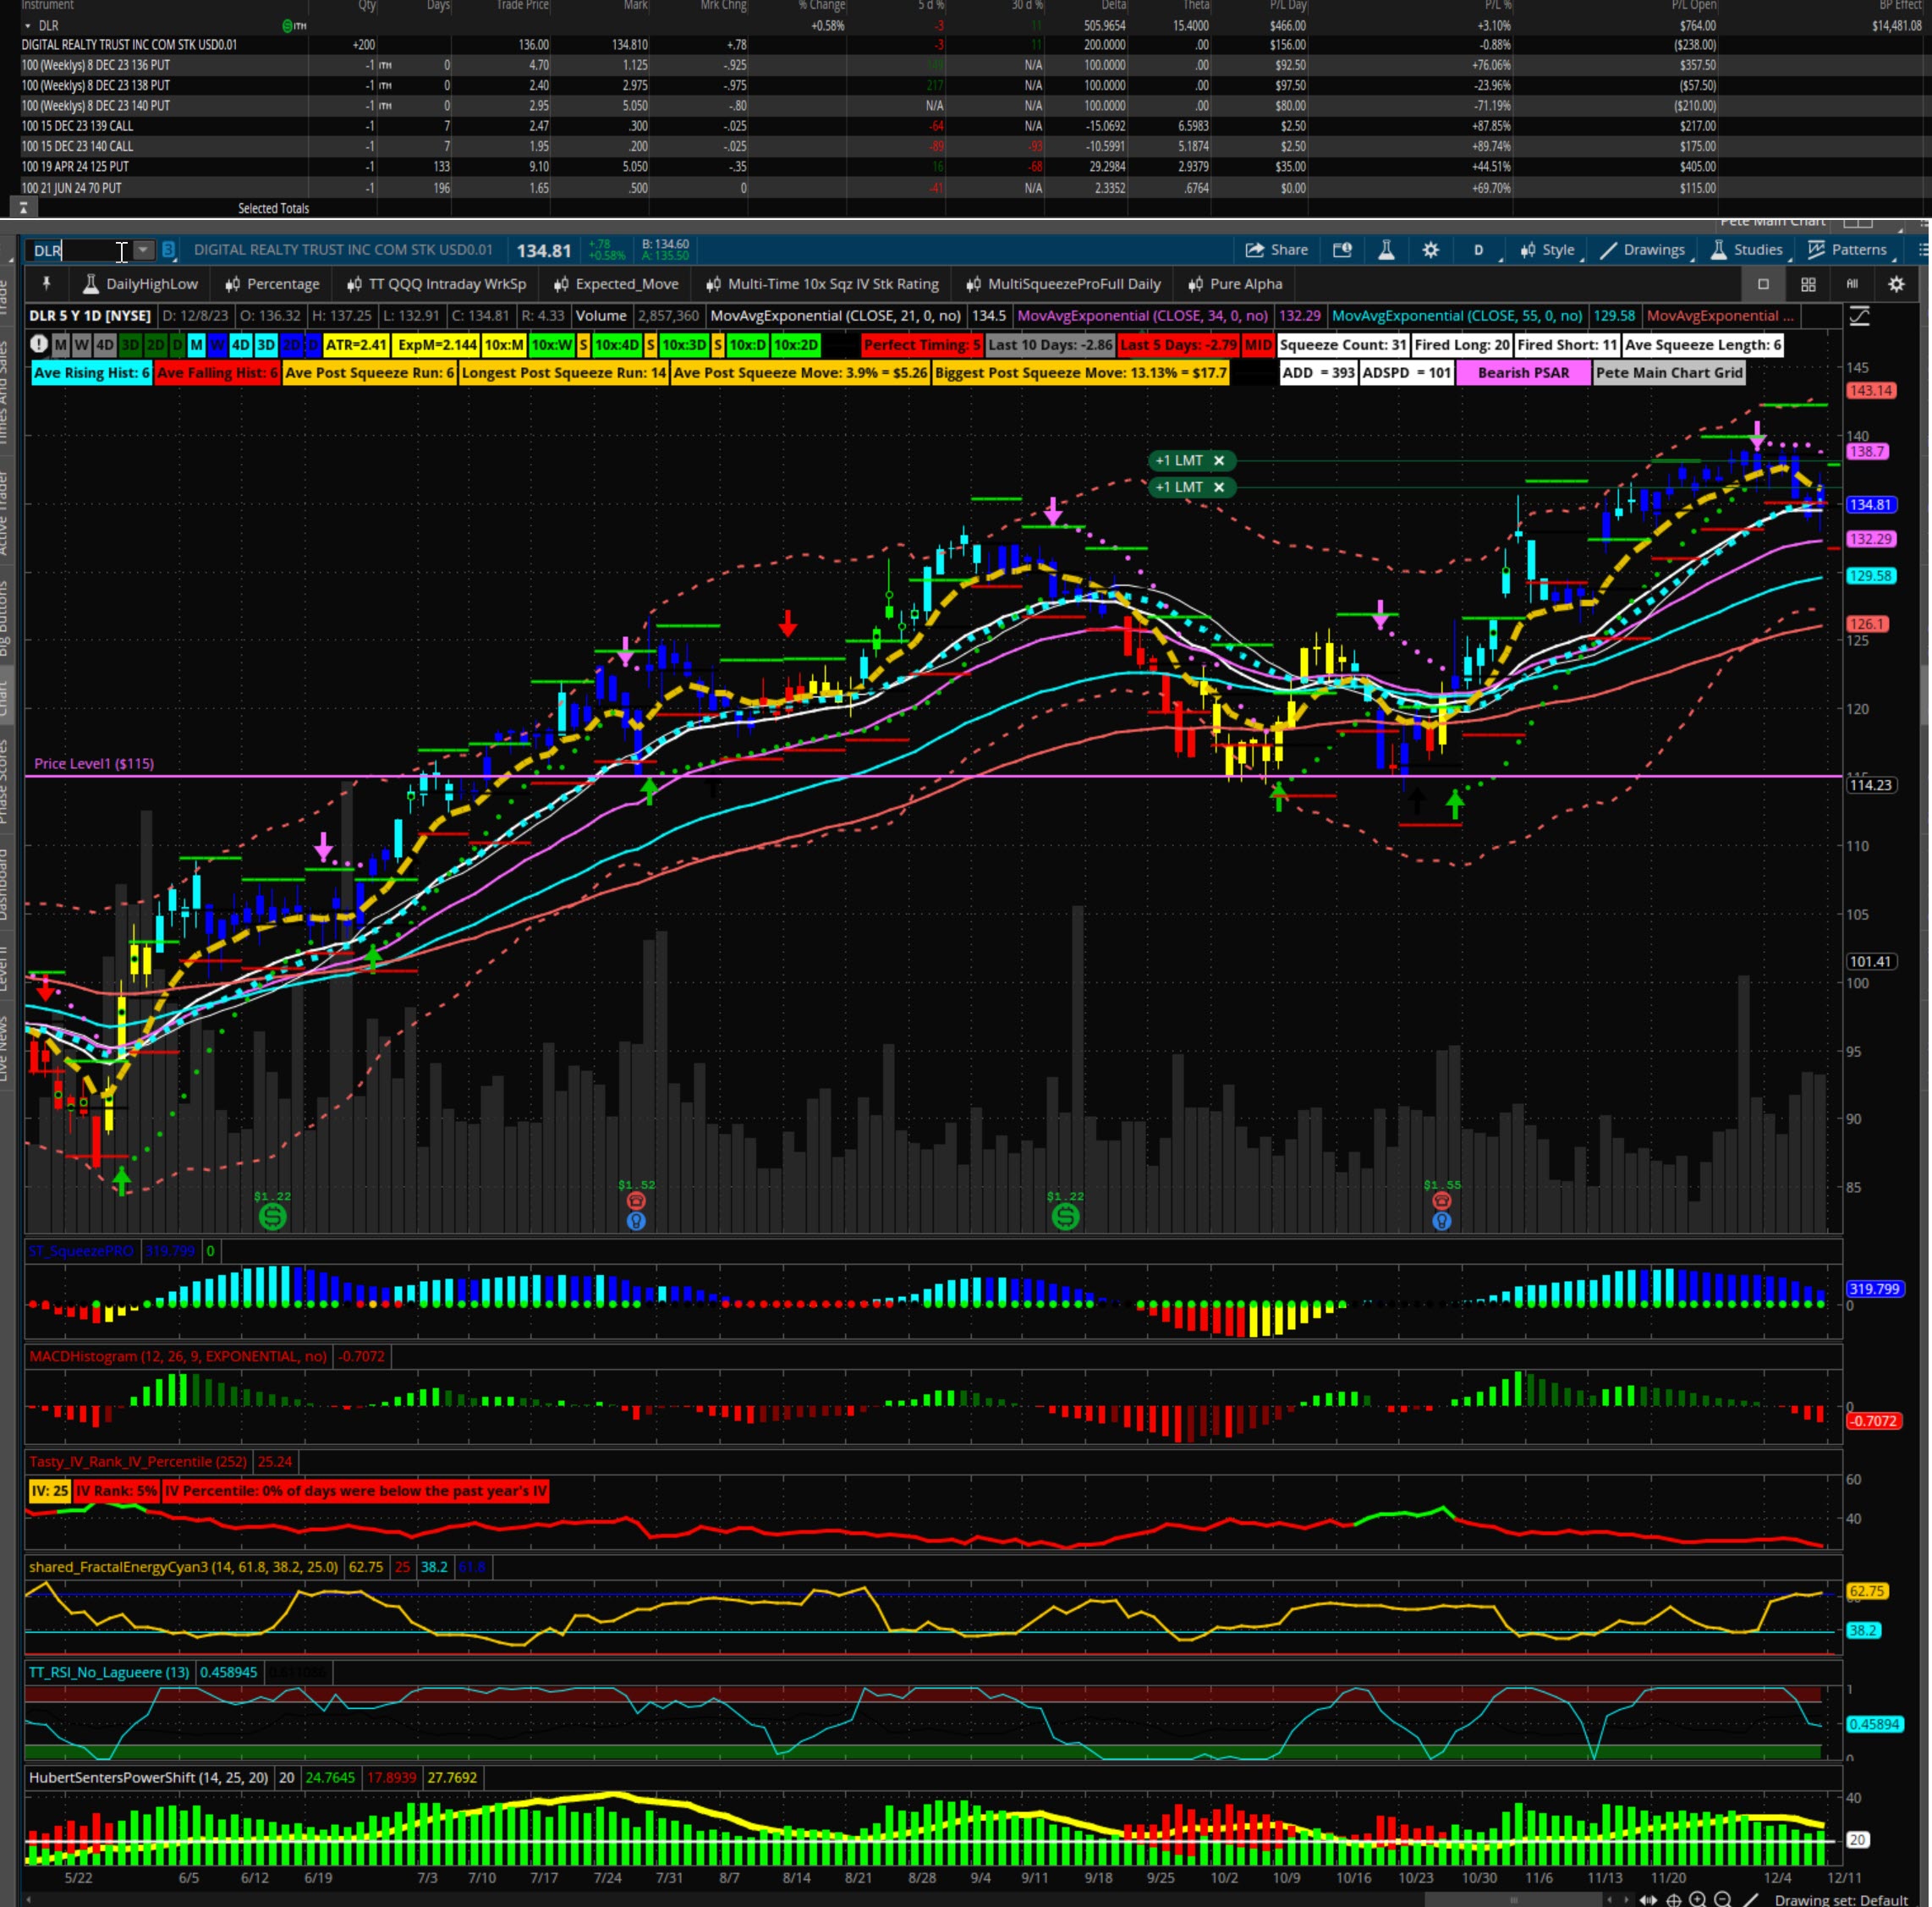This screenshot has height=1907, width=1932.
Task: Select the zoom-out magnifier below the chart
Action: (1723, 1899)
